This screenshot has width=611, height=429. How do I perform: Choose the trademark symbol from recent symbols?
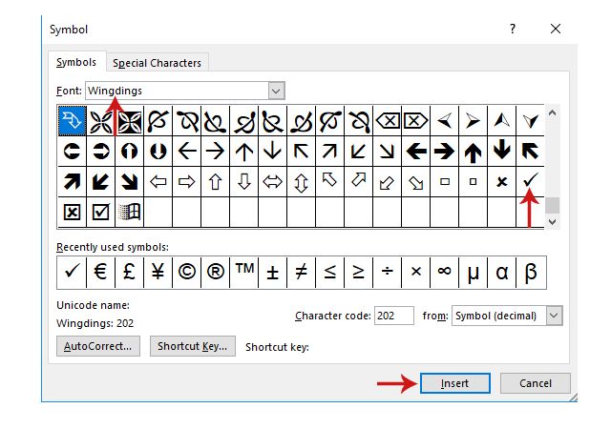point(243,272)
